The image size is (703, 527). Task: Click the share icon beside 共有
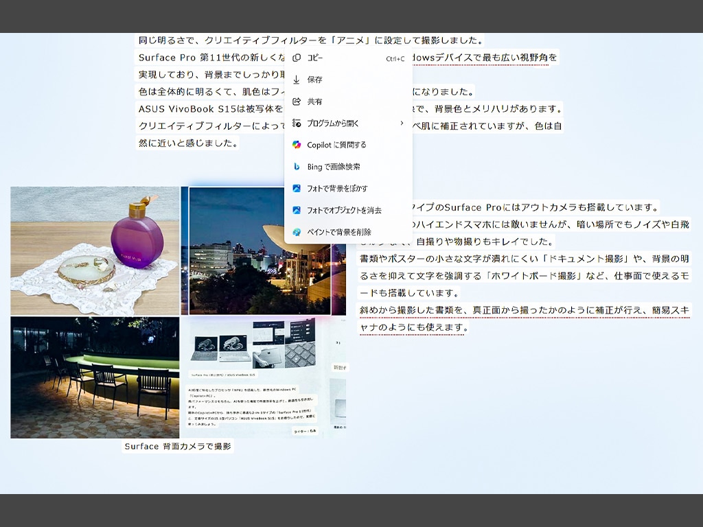[x=297, y=102]
